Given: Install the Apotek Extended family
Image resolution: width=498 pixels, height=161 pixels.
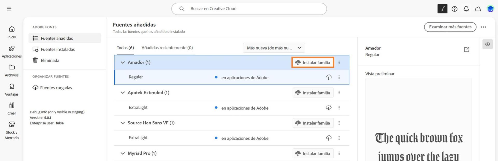Looking at the screenshot, I should pyautogui.click(x=313, y=93).
